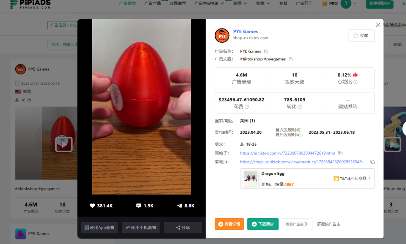Image resolution: width=406 pixels, height=244 pixels.
Task: Like the video using the heart icon
Action: (x=92, y=205)
